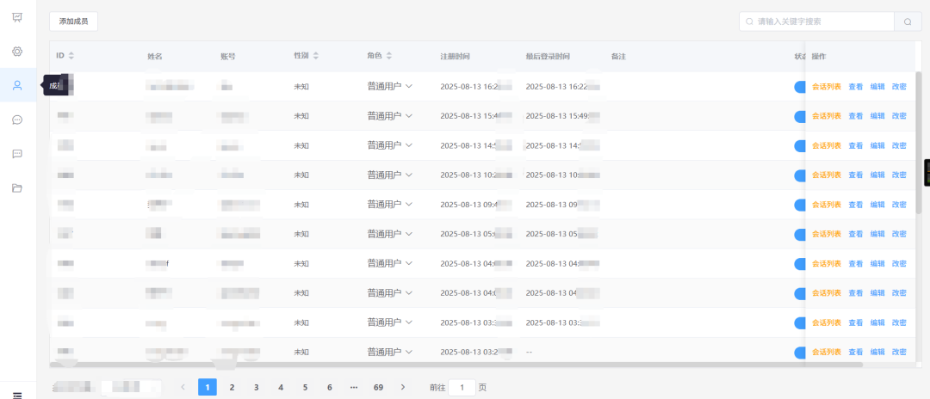Click the 备注 column header
This screenshot has height=399, width=930.
tap(618, 56)
